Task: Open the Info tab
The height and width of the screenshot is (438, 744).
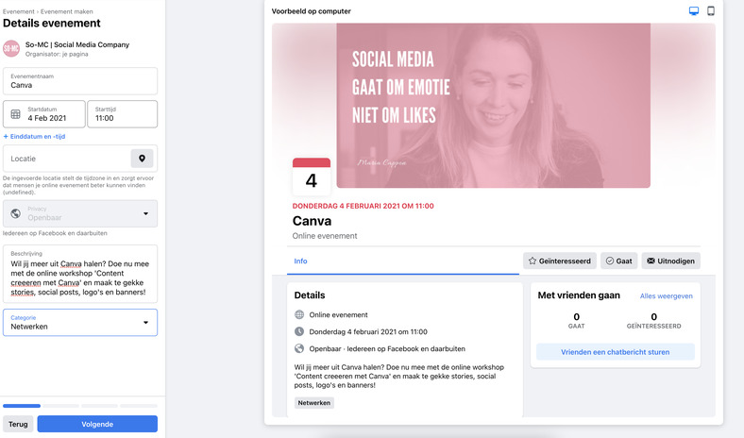Action: pos(300,261)
